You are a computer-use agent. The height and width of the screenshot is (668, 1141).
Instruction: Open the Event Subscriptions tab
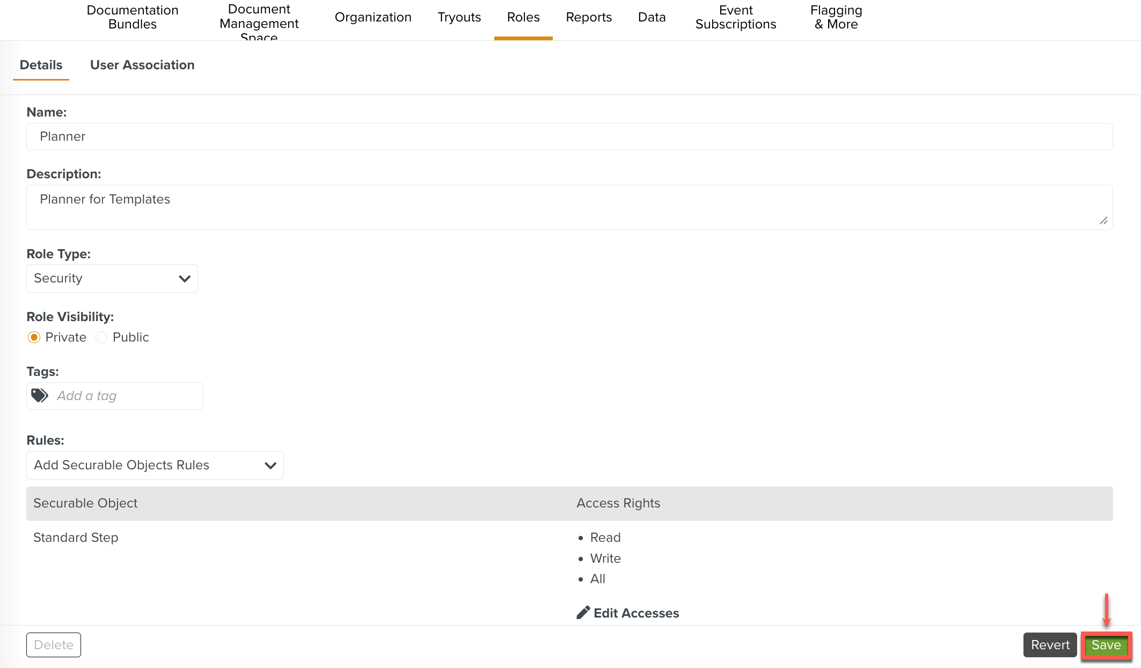tap(735, 17)
